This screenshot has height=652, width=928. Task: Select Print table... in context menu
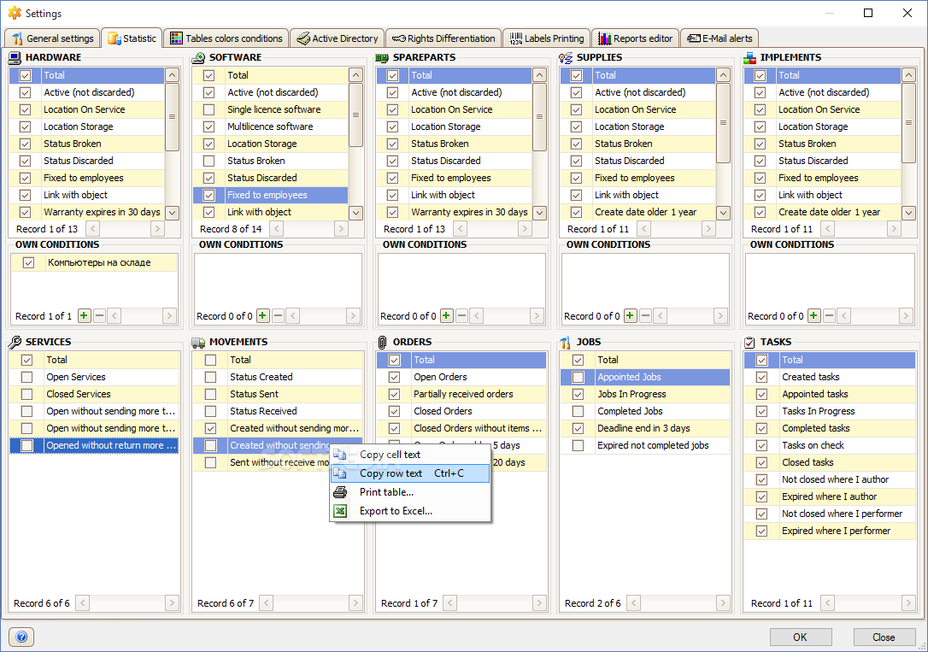(410, 491)
